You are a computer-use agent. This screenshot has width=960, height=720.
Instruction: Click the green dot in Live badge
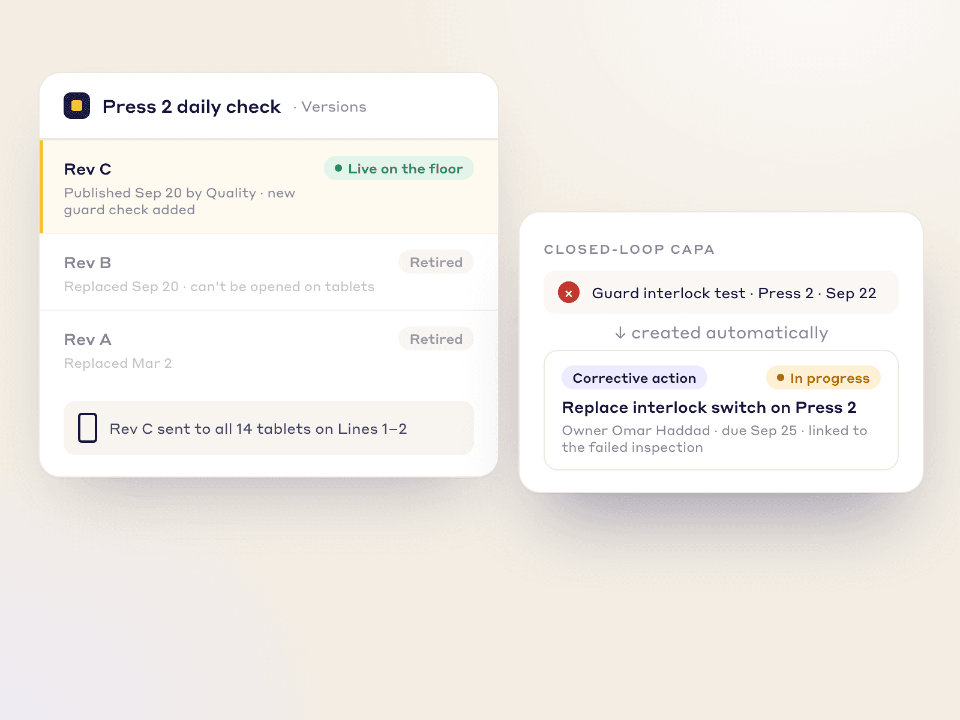338,169
